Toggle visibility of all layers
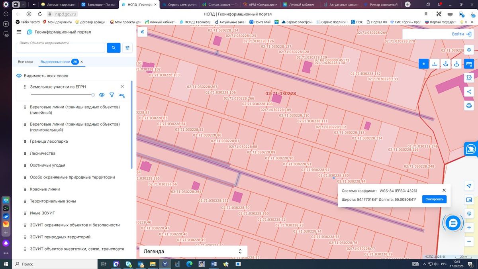Image resolution: width=478 pixels, height=269 pixels. click(19, 76)
